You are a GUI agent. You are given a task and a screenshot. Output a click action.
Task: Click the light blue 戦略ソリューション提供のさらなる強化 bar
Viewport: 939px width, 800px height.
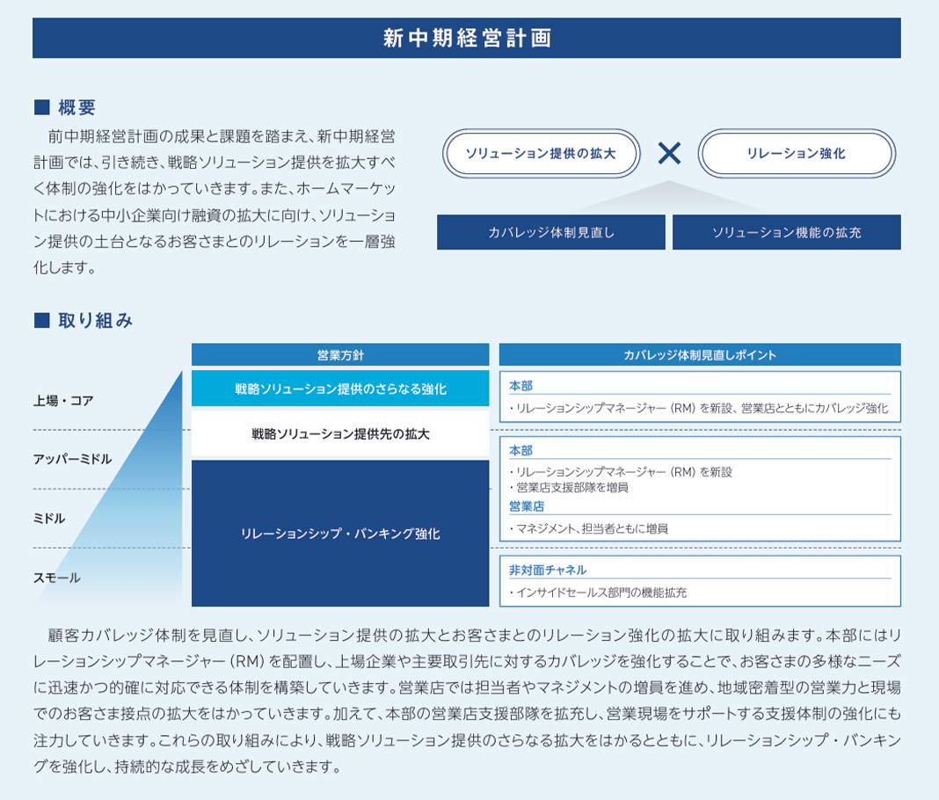(340, 389)
